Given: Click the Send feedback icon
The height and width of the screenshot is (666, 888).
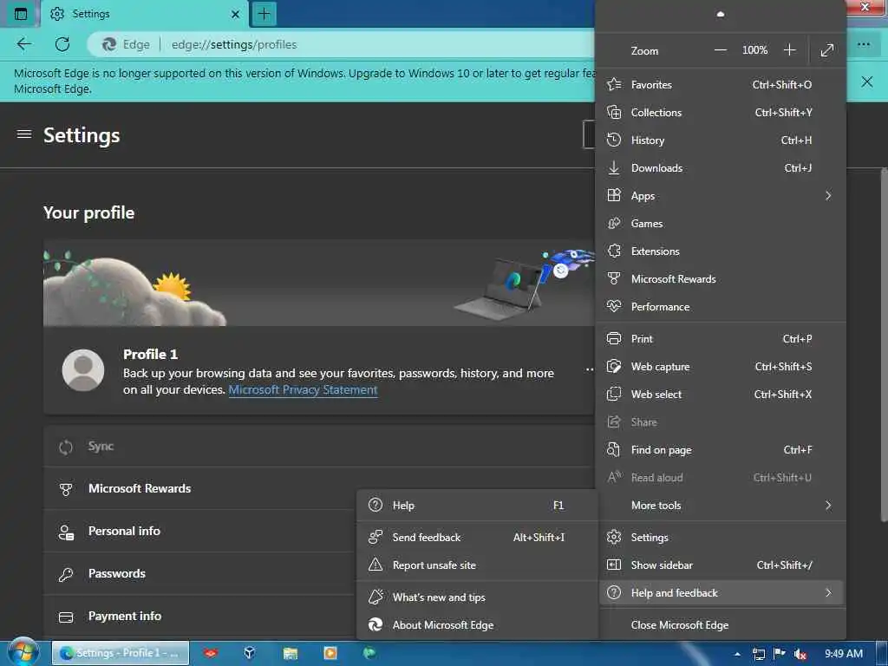Looking at the screenshot, I should (375, 537).
